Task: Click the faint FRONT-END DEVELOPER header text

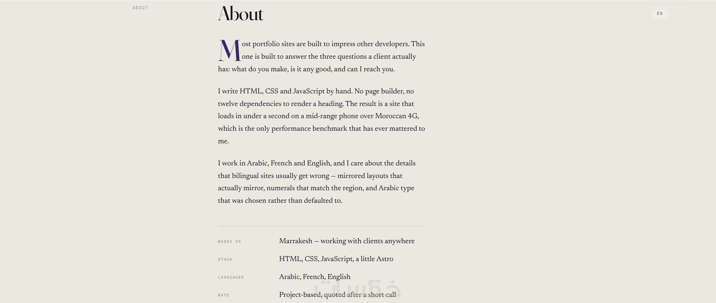Action: tap(67, 14)
